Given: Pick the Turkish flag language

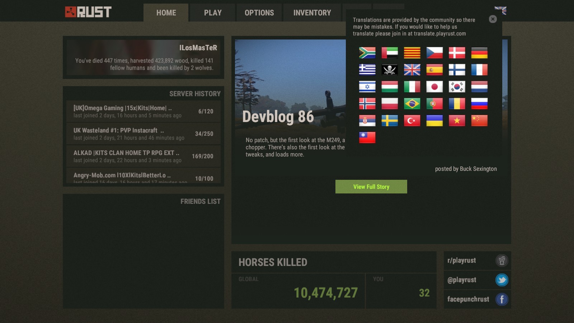Looking at the screenshot, I should [412, 120].
